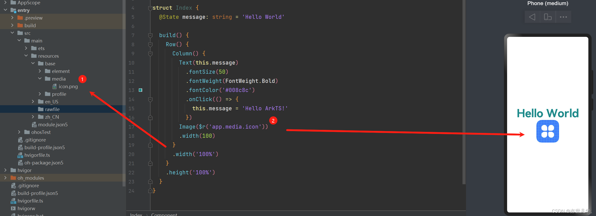Image resolution: width=596 pixels, height=216 pixels.
Task: Open the oh-package.json5 file in entry
Action: pos(44,163)
